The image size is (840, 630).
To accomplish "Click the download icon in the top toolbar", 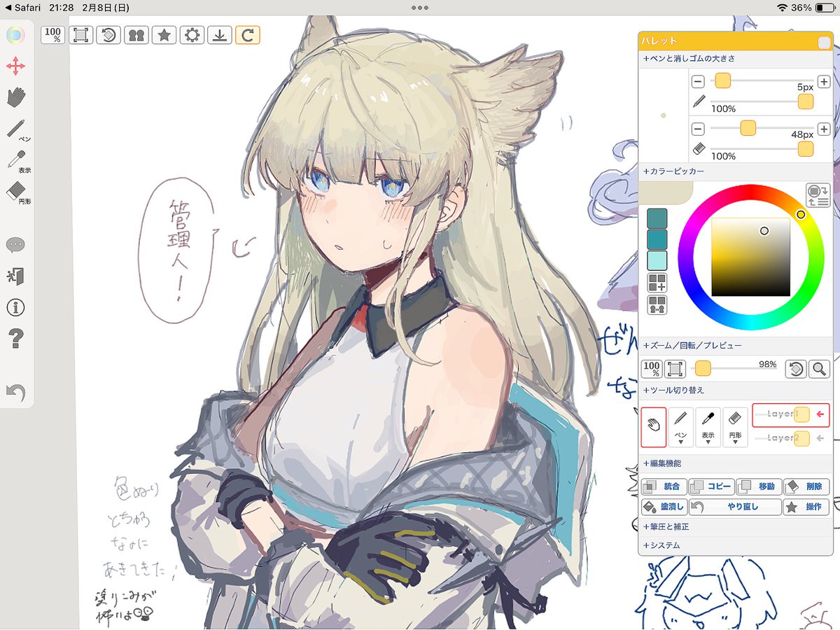I will coord(220,34).
